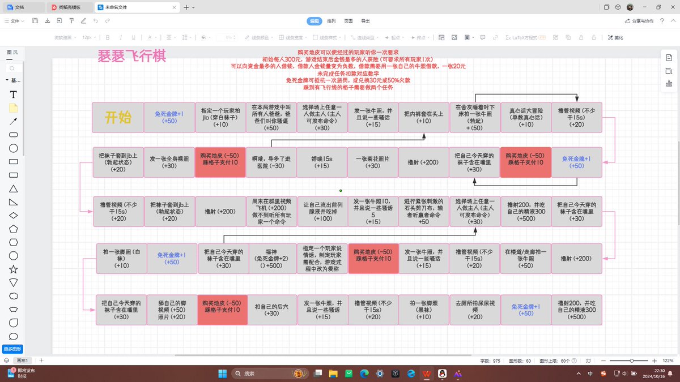Click the save icon in toolbar

point(35,21)
